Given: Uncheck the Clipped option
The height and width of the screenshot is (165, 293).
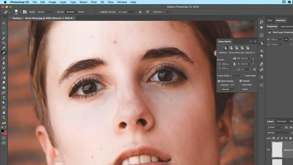Looking at the screenshot, I should pos(241,81).
